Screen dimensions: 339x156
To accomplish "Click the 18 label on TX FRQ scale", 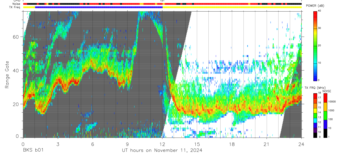I will [319, 93].
